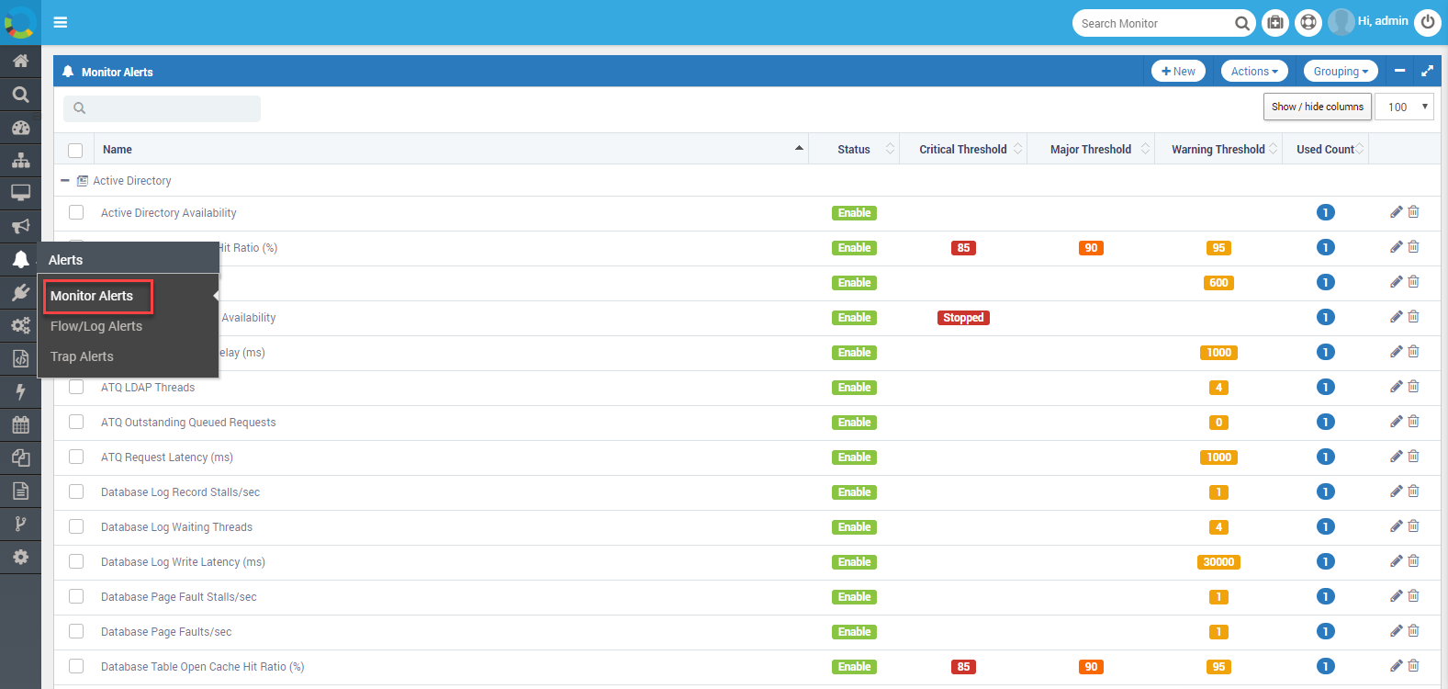Click the red Stopped critical threshold badge
The height and width of the screenshot is (689, 1448).
(963, 318)
